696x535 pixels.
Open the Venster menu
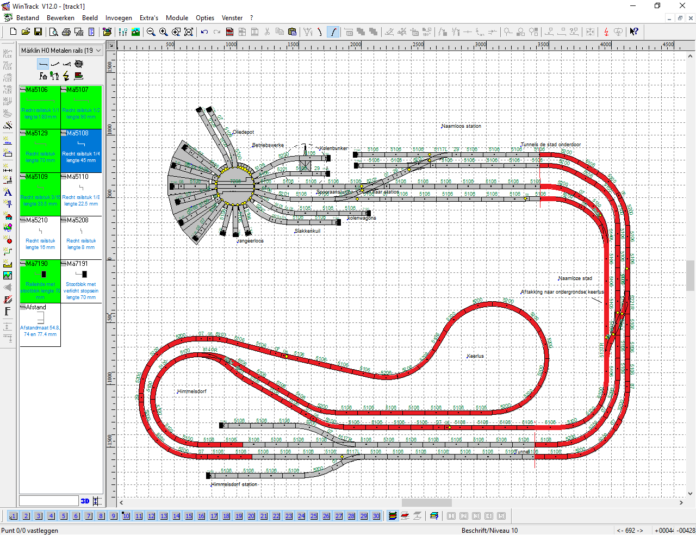[232, 18]
